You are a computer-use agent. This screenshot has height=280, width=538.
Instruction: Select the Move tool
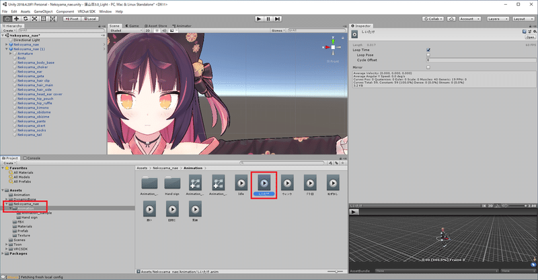[16, 19]
